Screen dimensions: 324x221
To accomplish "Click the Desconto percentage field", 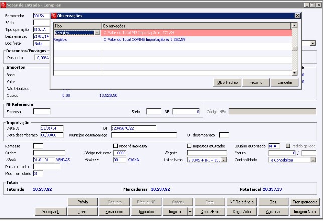I will [42, 58].
